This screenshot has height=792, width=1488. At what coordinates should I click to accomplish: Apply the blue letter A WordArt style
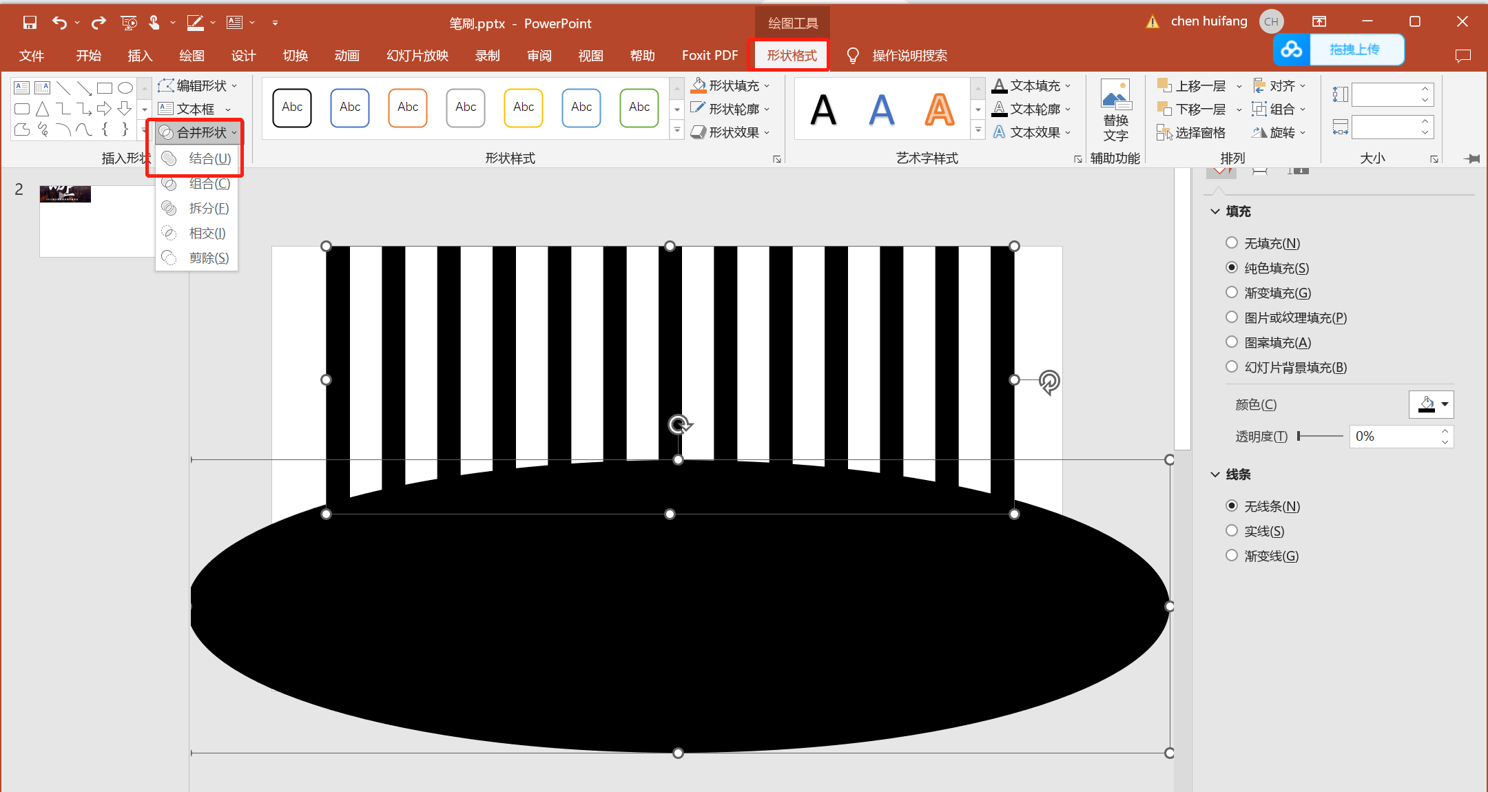click(x=882, y=110)
